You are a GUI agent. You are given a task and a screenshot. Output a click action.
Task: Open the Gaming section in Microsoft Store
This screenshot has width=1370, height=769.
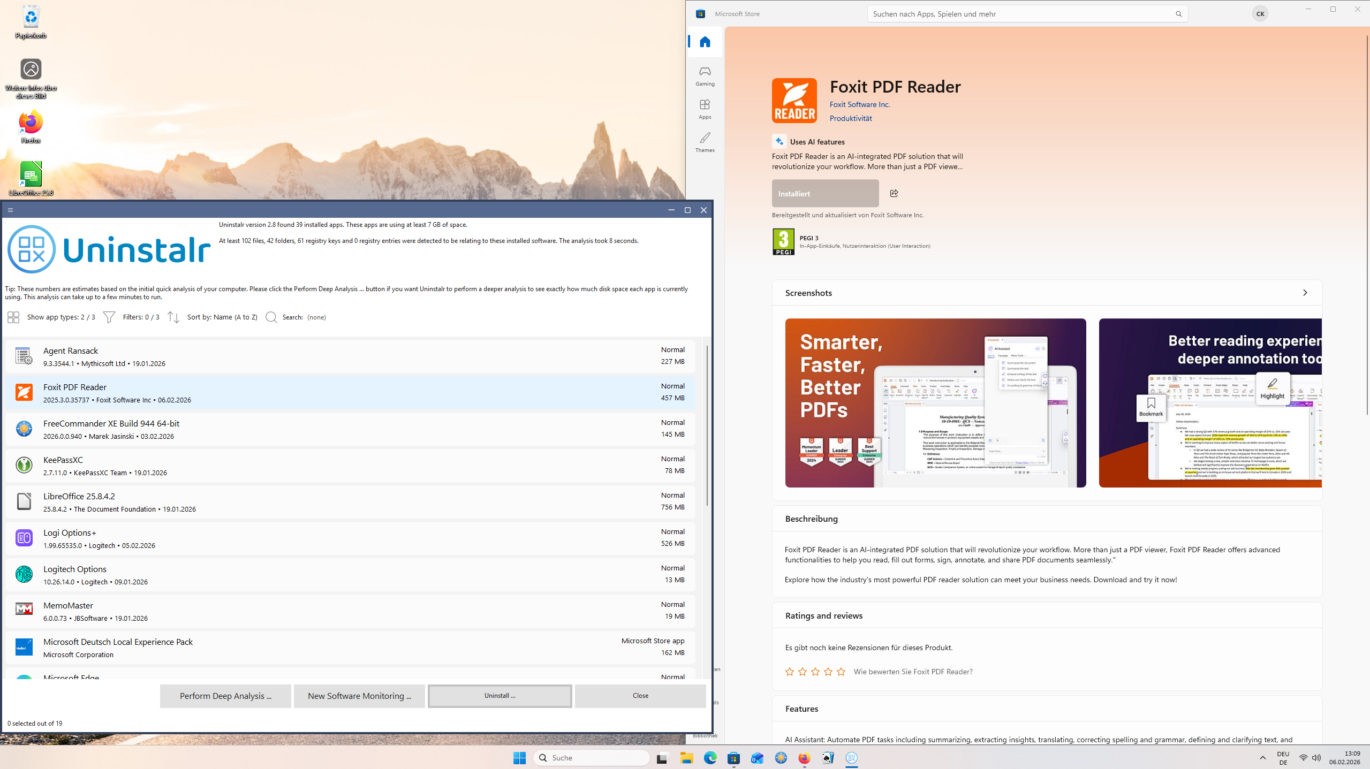(705, 76)
